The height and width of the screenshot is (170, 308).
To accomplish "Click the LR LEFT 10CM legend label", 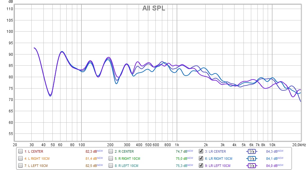I will coord(218,166).
